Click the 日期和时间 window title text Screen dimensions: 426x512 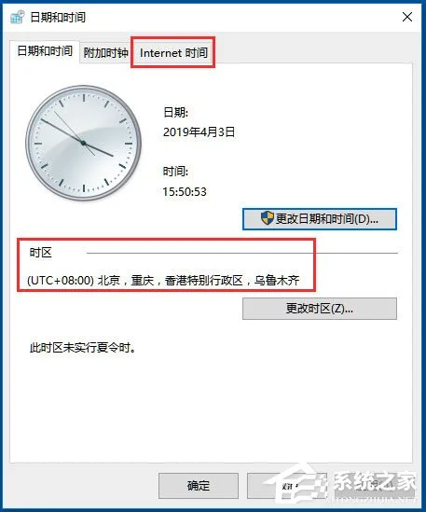pos(58,17)
